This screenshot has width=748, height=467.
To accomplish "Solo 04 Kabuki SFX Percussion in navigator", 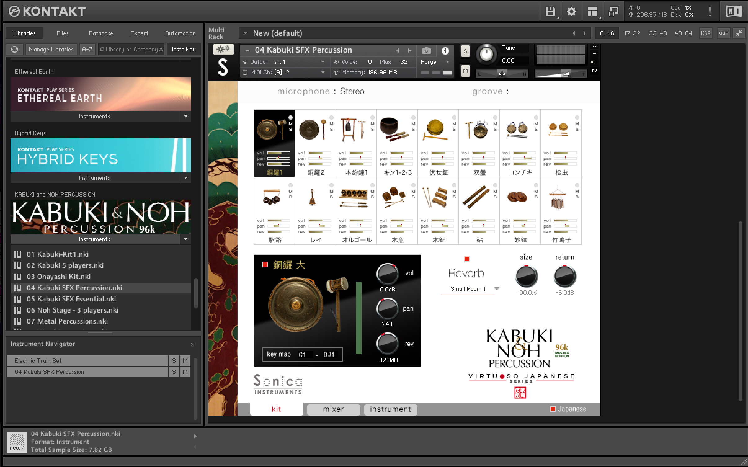I will click(174, 372).
